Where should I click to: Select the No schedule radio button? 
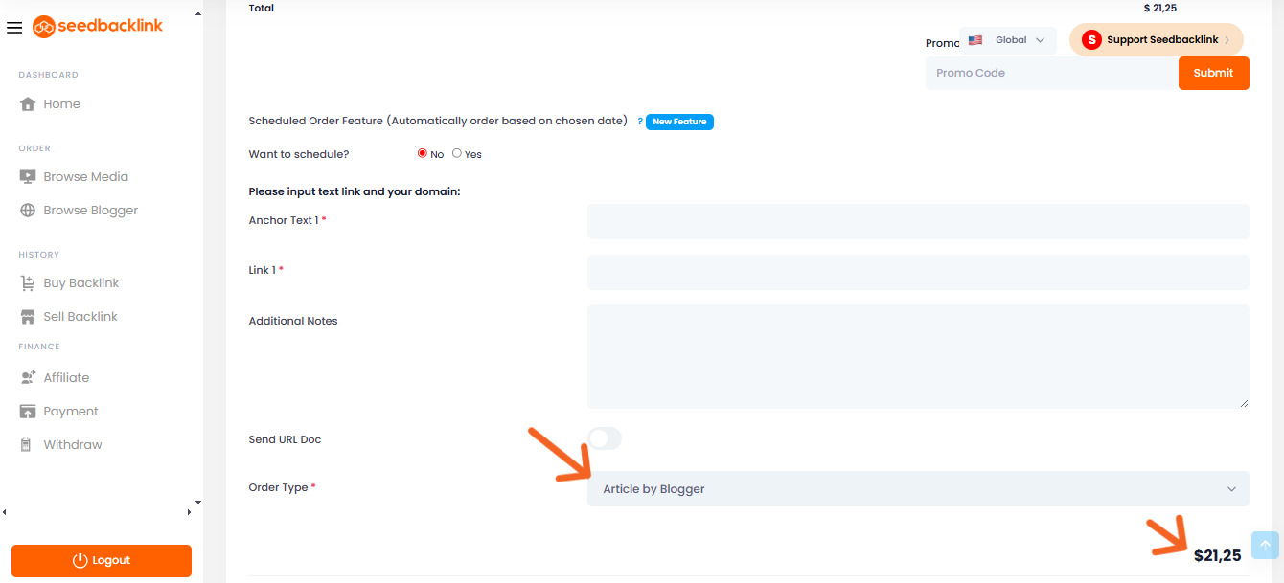point(423,153)
